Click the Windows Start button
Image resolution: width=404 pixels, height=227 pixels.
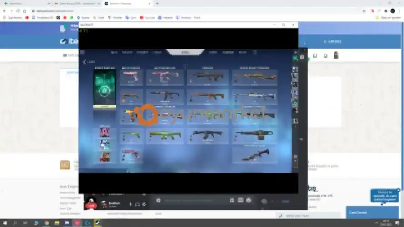pyautogui.click(x=5, y=223)
